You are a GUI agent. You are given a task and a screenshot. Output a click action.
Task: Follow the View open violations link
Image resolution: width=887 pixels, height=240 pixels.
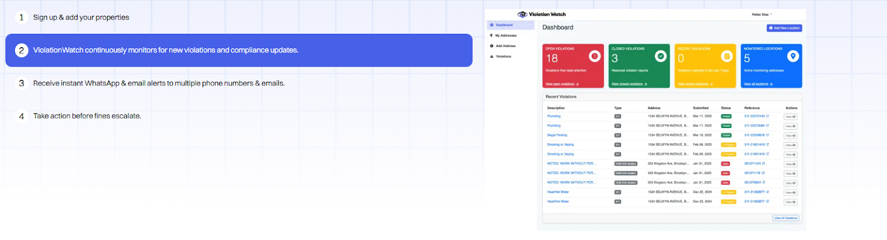pyautogui.click(x=562, y=84)
